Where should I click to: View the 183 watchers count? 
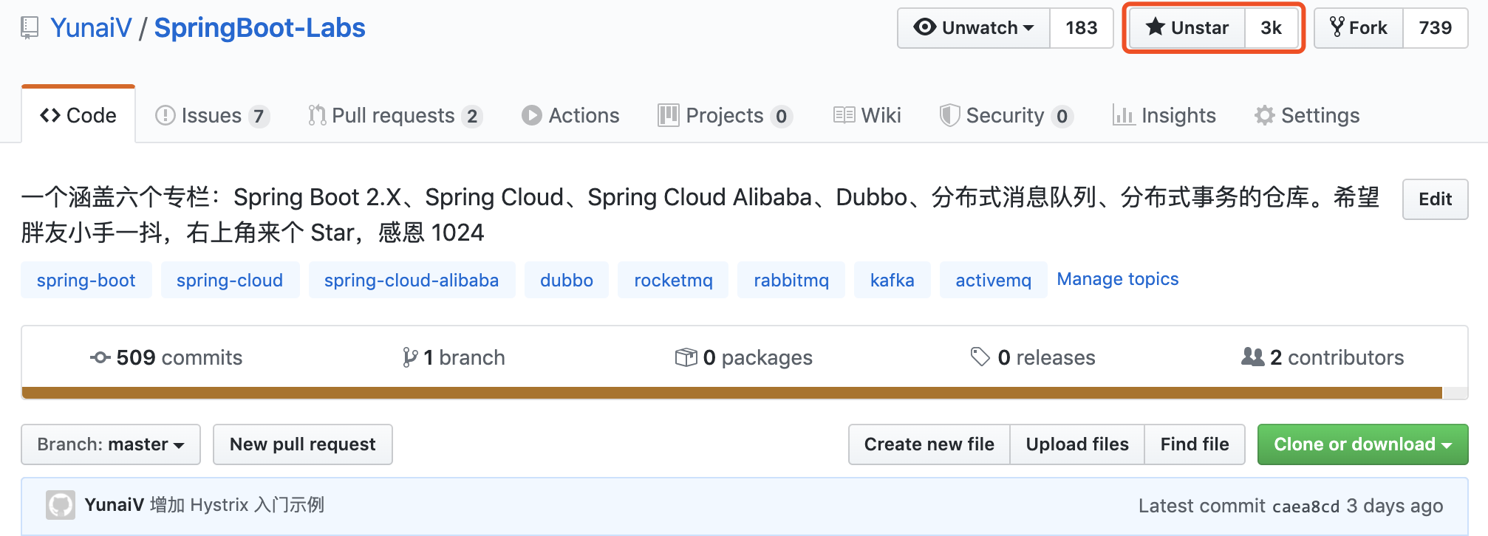click(1082, 28)
